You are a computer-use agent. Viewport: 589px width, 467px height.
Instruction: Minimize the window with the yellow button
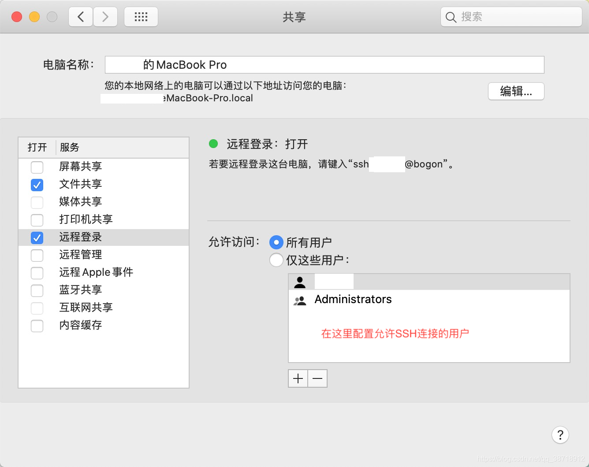(x=34, y=17)
